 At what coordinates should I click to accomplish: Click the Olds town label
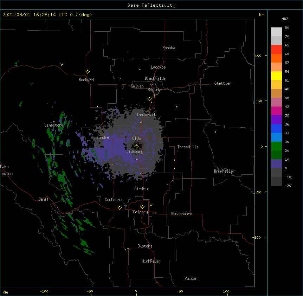[x=136, y=139]
